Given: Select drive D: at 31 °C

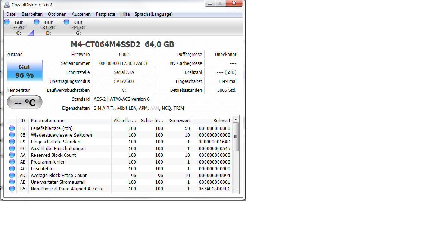Looking at the screenshot, I should click(48, 27).
